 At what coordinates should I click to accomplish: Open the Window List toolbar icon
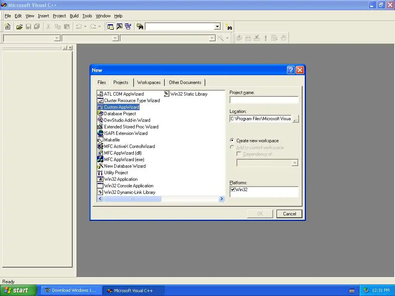coord(128,27)
